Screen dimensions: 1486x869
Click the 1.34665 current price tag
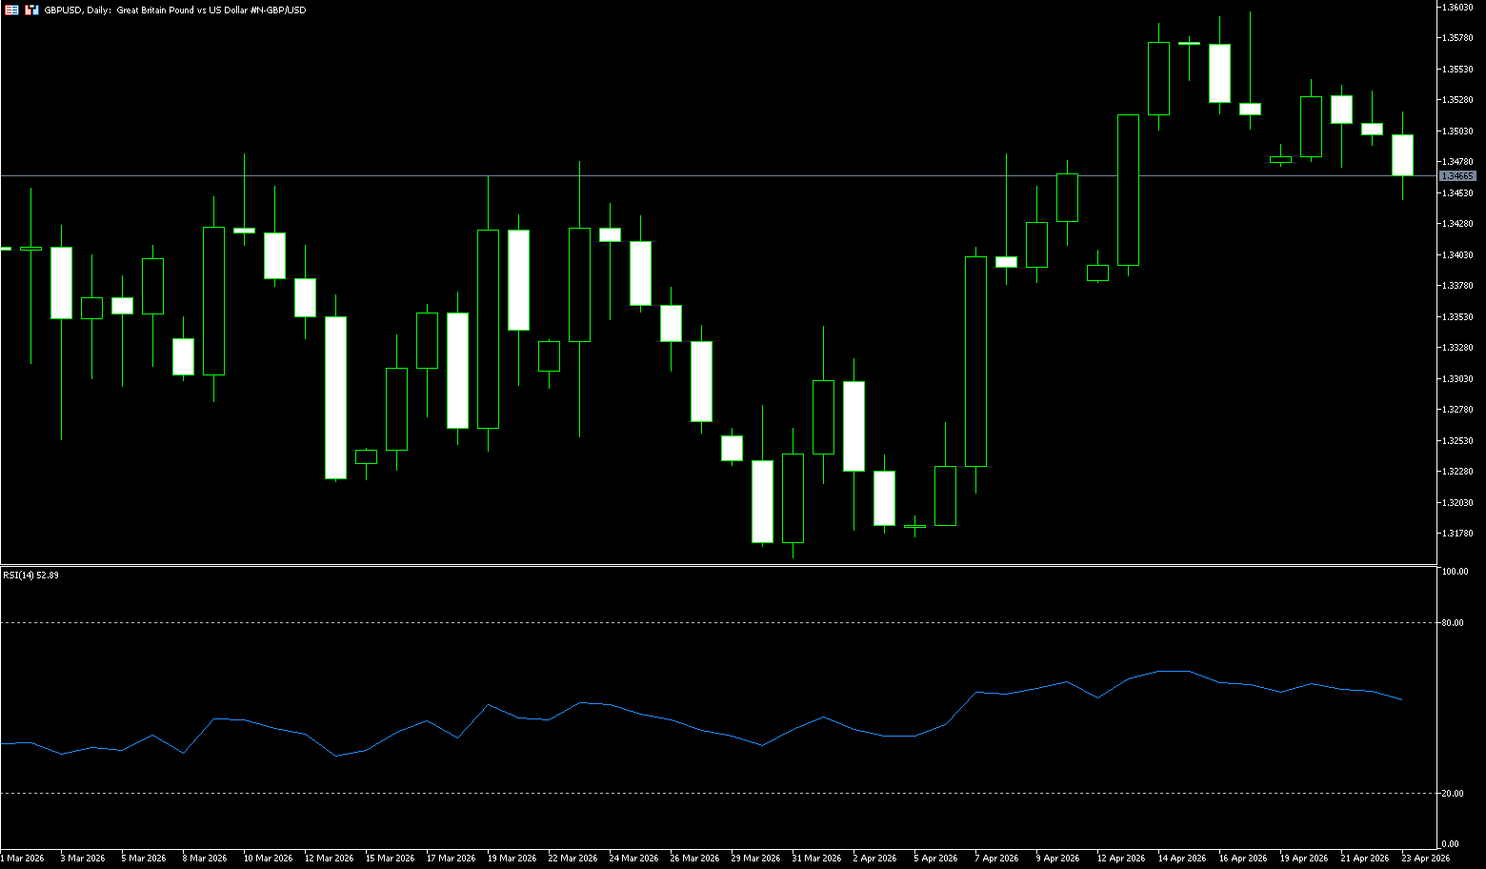click(x=1457, y=176)
